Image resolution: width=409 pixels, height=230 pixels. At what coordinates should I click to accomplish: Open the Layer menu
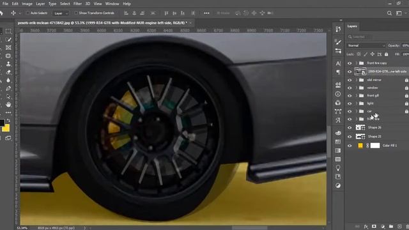click(x=40, y=4)
